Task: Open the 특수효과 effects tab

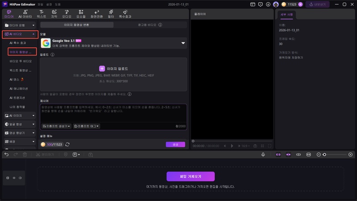Action: (125, 14)
